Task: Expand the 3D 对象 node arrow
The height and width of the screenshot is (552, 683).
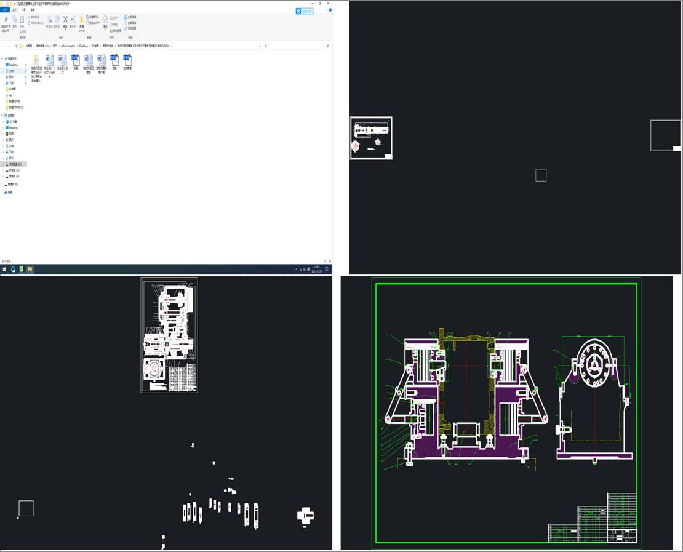Action: pyautogui.click(x=4, y=122)
